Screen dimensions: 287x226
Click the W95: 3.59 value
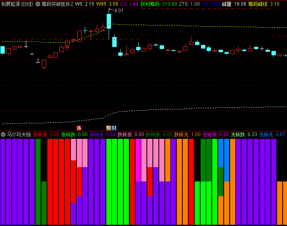(x=107, y=4)
